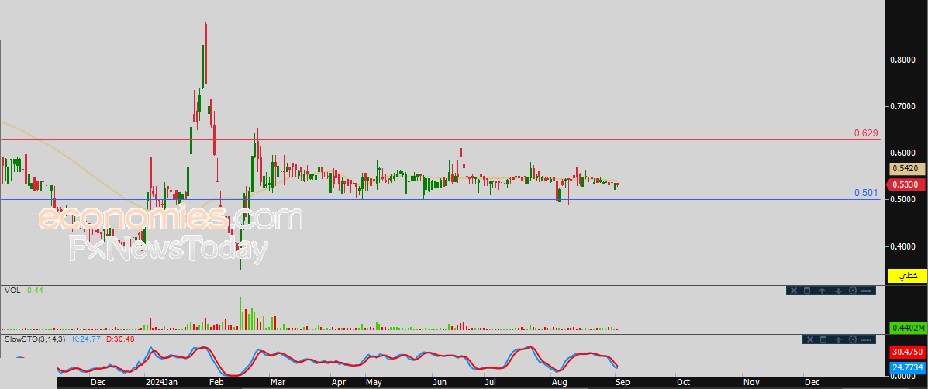
Task: Open more options for VOL panel
Action: pyautogui.click(x=867, y=291)
